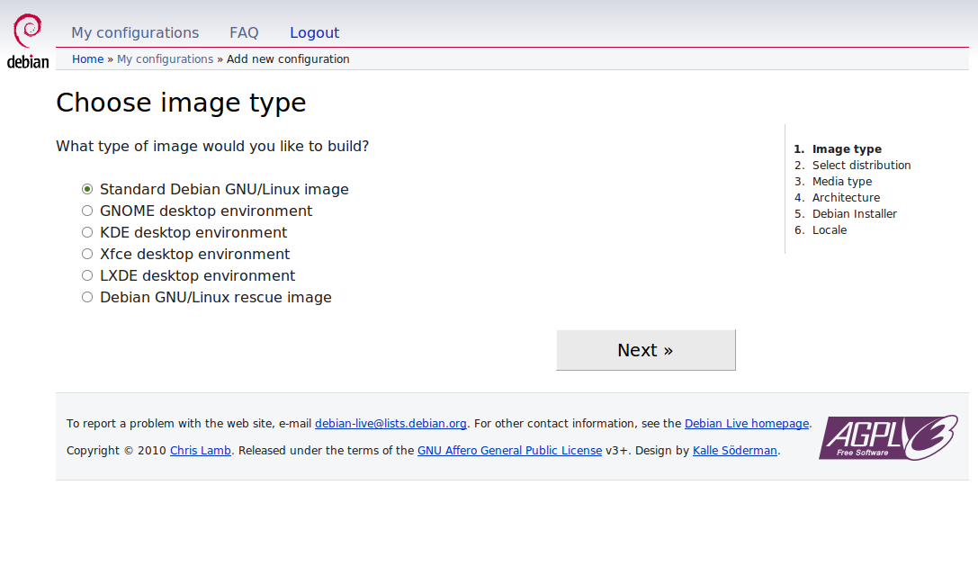The width and height of the screenshot is (978, 566).
Task: Click the Next » button
Action: pyautogui.click(x=646, y=350)
